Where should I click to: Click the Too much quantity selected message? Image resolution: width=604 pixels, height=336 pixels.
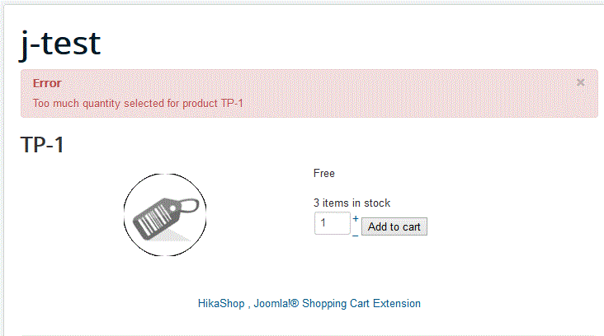137,103
